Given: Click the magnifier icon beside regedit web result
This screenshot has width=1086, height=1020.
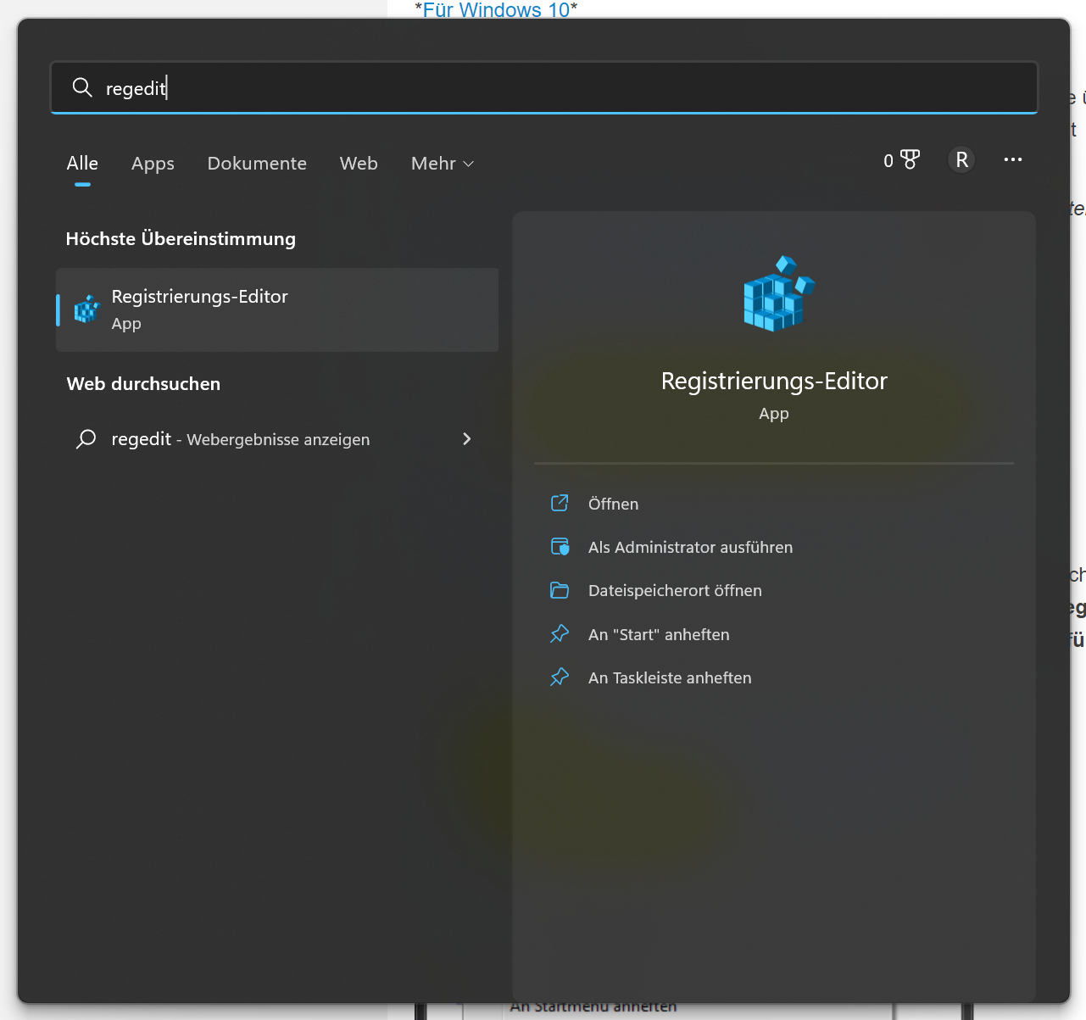Looking at the screenshot, I should pos(86,439).
